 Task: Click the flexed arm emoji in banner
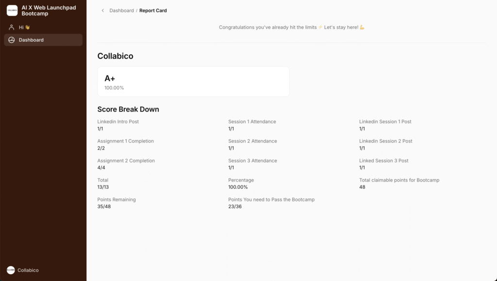coord(362,27)
